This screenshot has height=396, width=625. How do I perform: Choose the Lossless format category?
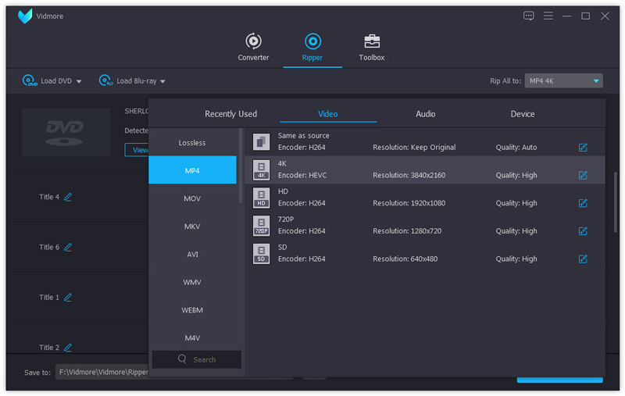pos(192,143)
